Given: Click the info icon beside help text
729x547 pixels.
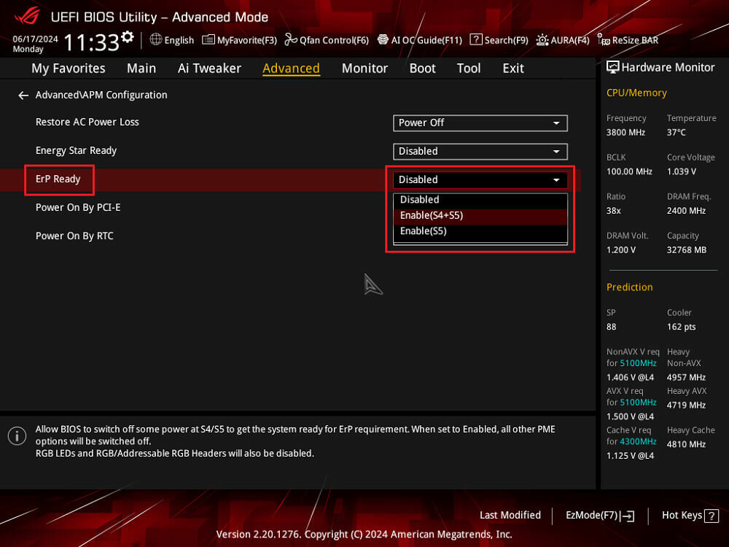Looking at the screenshot, I should pyautogui.click(x=17, y=436).
